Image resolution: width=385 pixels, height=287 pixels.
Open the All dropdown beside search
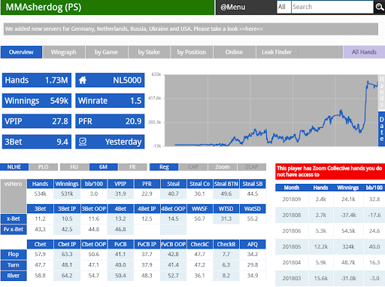point(283,7)
